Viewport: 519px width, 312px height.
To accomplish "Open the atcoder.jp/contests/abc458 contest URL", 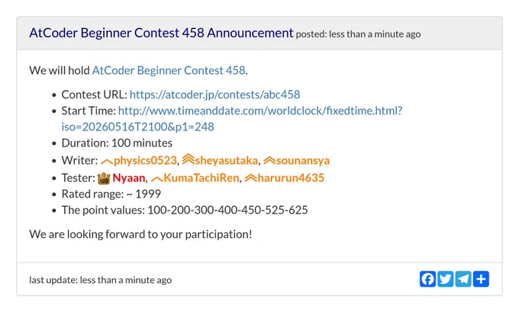I will click(214, 95).
